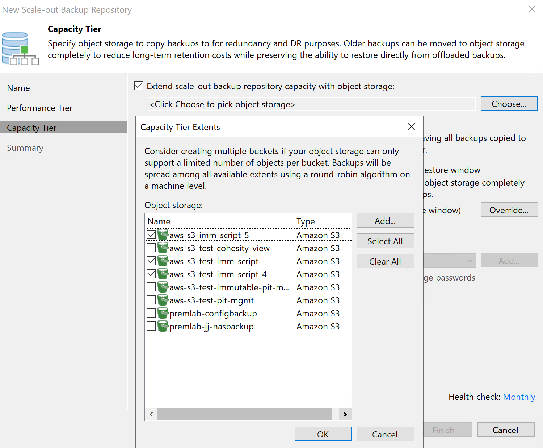Close the Capacity Tier Extents dialog

click(x=411, y=127)
